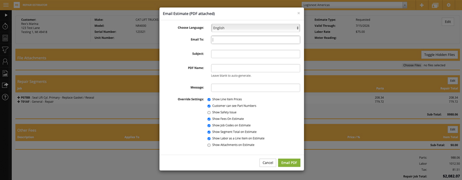Click the 'Leave blank to auto-generate.' hint

pos(231,76)
